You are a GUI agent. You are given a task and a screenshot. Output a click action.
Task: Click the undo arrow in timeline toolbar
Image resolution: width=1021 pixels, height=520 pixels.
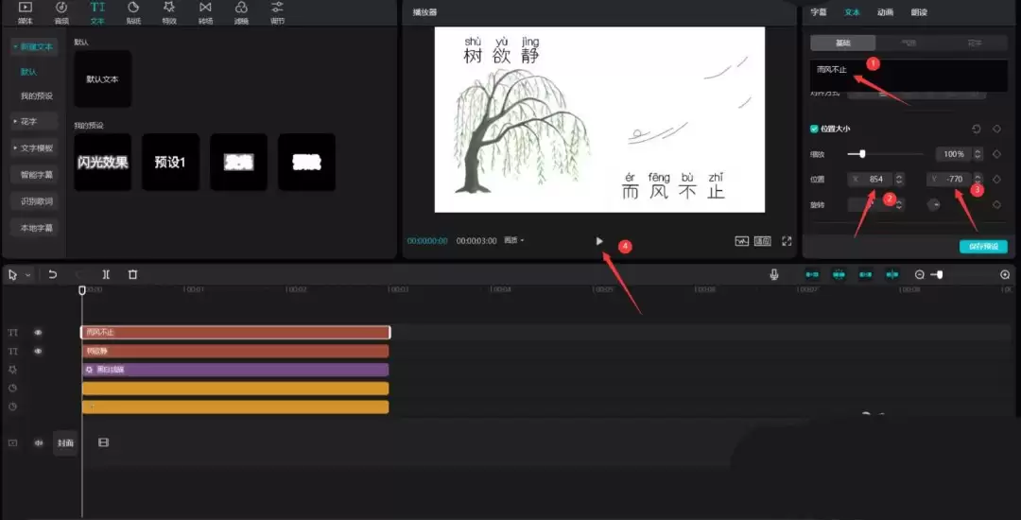54,274
